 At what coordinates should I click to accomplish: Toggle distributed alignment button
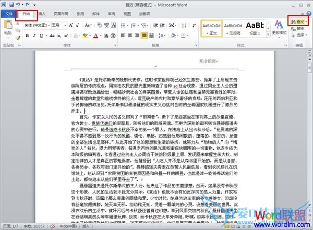click(x=151, y=35)
